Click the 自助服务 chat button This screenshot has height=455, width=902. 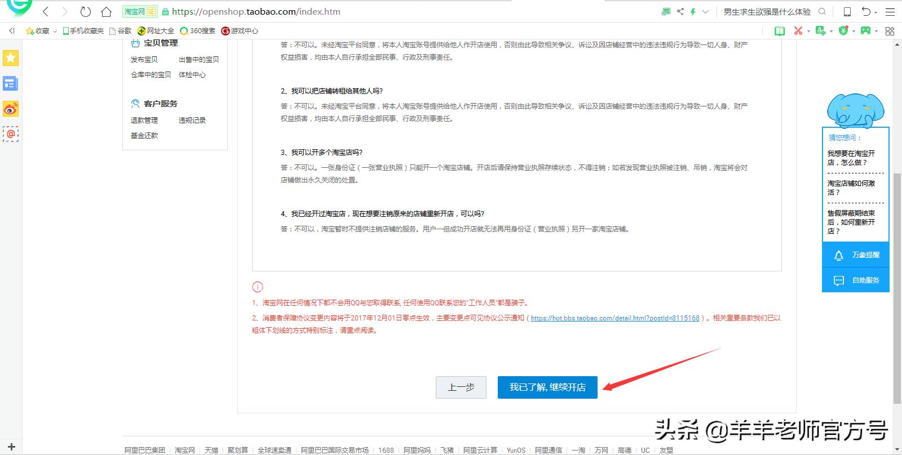pos(856,280)
